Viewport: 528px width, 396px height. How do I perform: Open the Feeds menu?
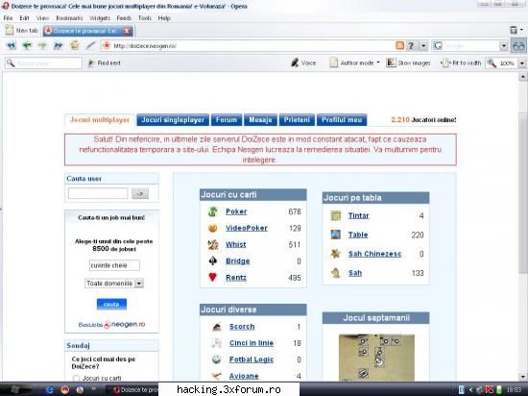point(124,18)
